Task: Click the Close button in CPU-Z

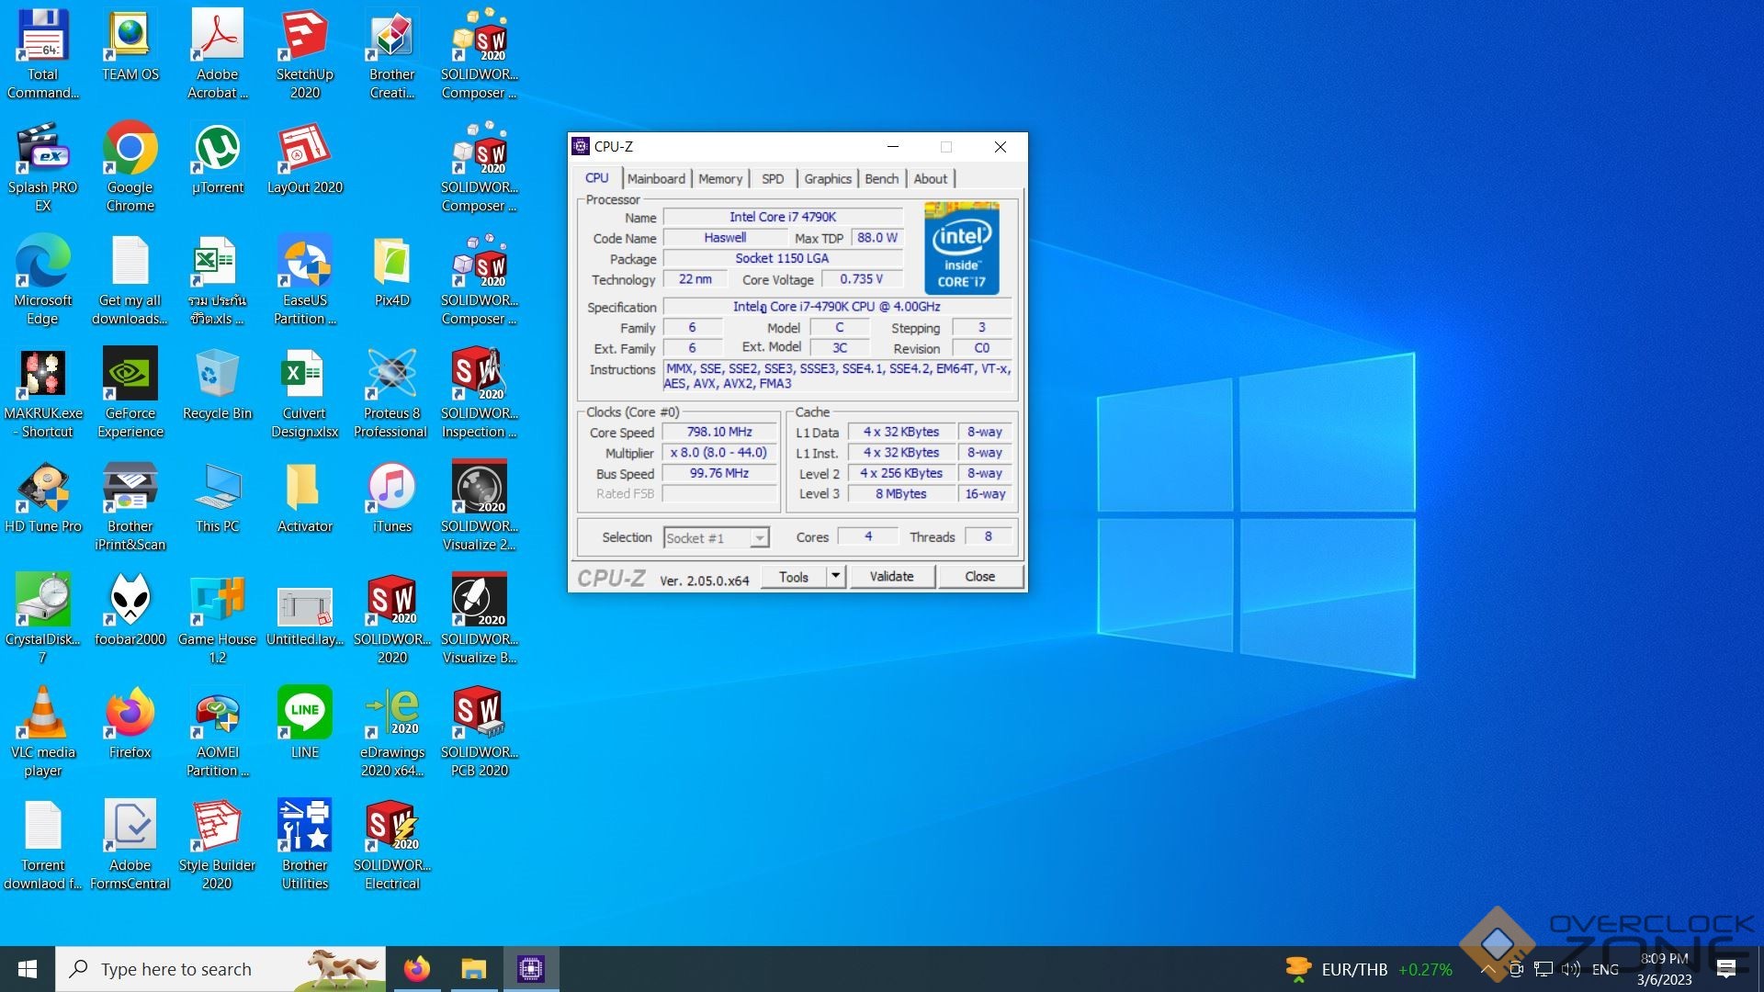Action: pyautogui.click(x=979, y=576)
